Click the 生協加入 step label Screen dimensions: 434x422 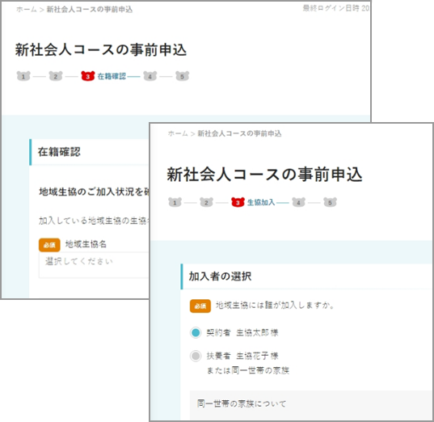tap(261, 202)
